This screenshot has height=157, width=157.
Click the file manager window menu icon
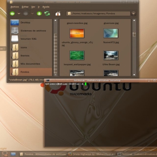click(x=11, y=2)
